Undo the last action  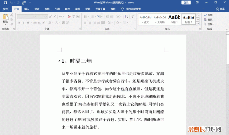(x=11, y=3)
